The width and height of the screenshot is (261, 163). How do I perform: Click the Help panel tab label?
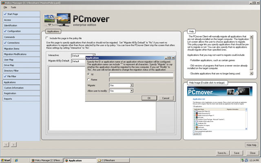(191, 31)
